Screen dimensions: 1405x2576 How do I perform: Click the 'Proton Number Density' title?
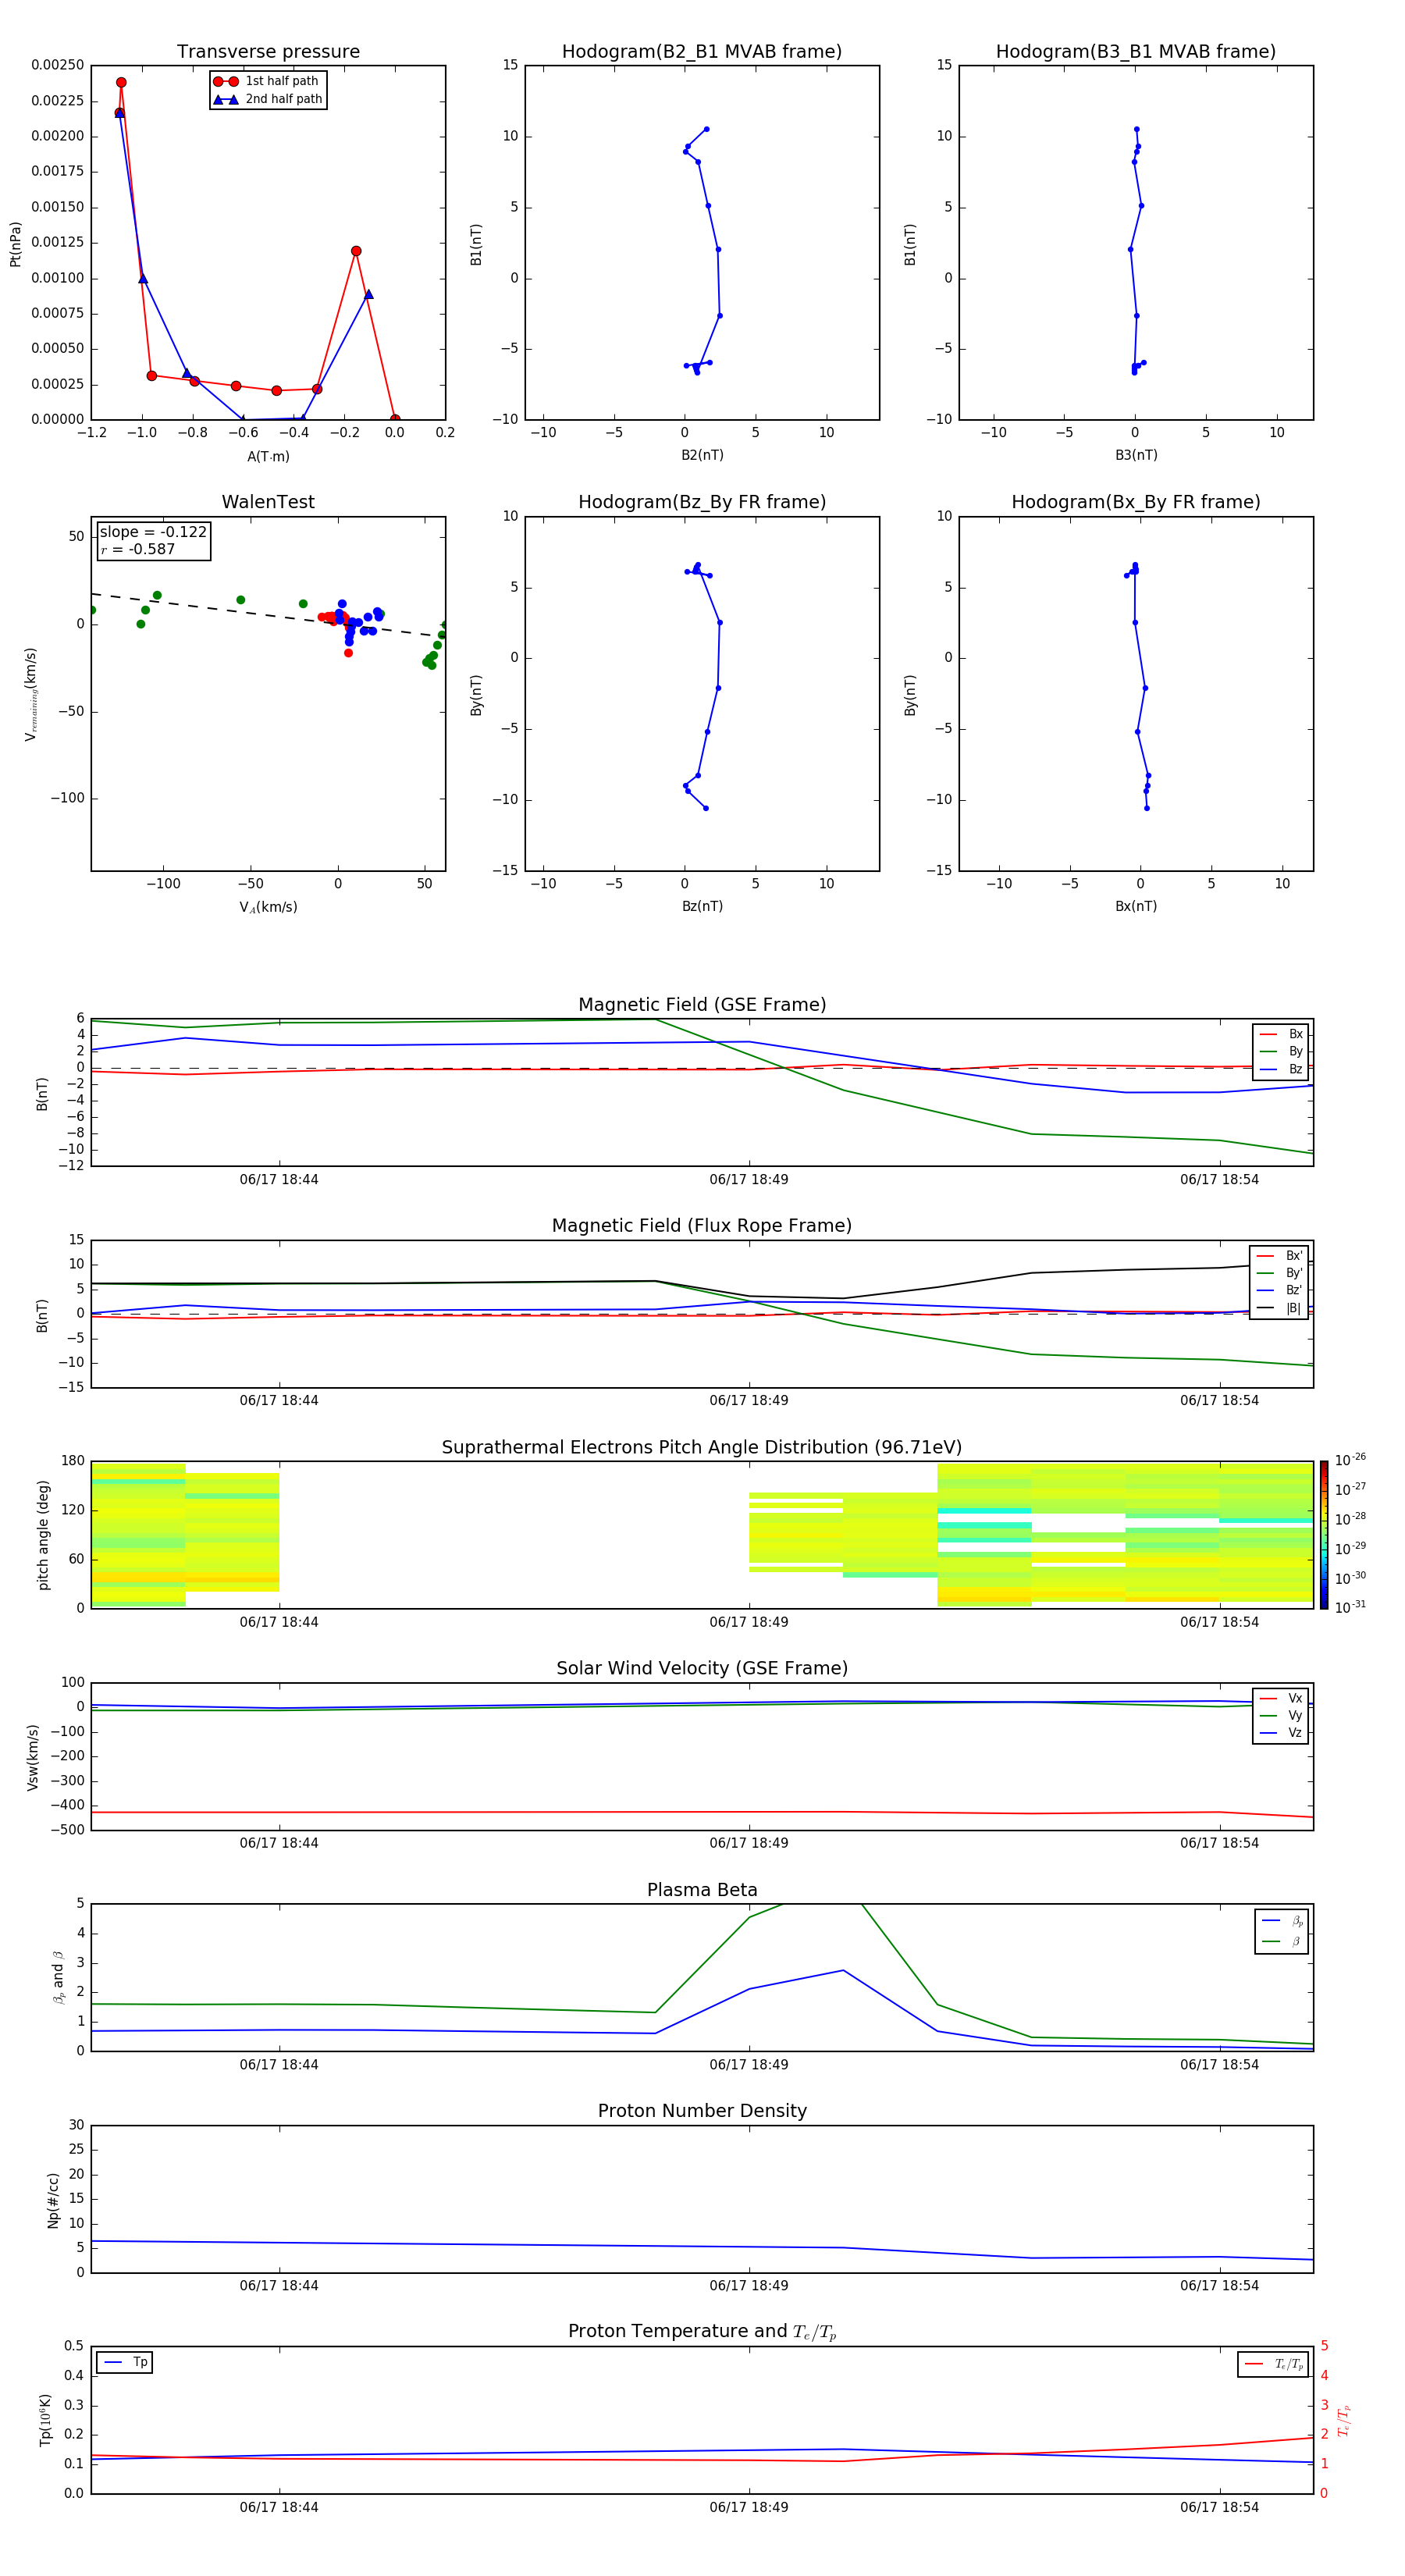[702, 2111]
